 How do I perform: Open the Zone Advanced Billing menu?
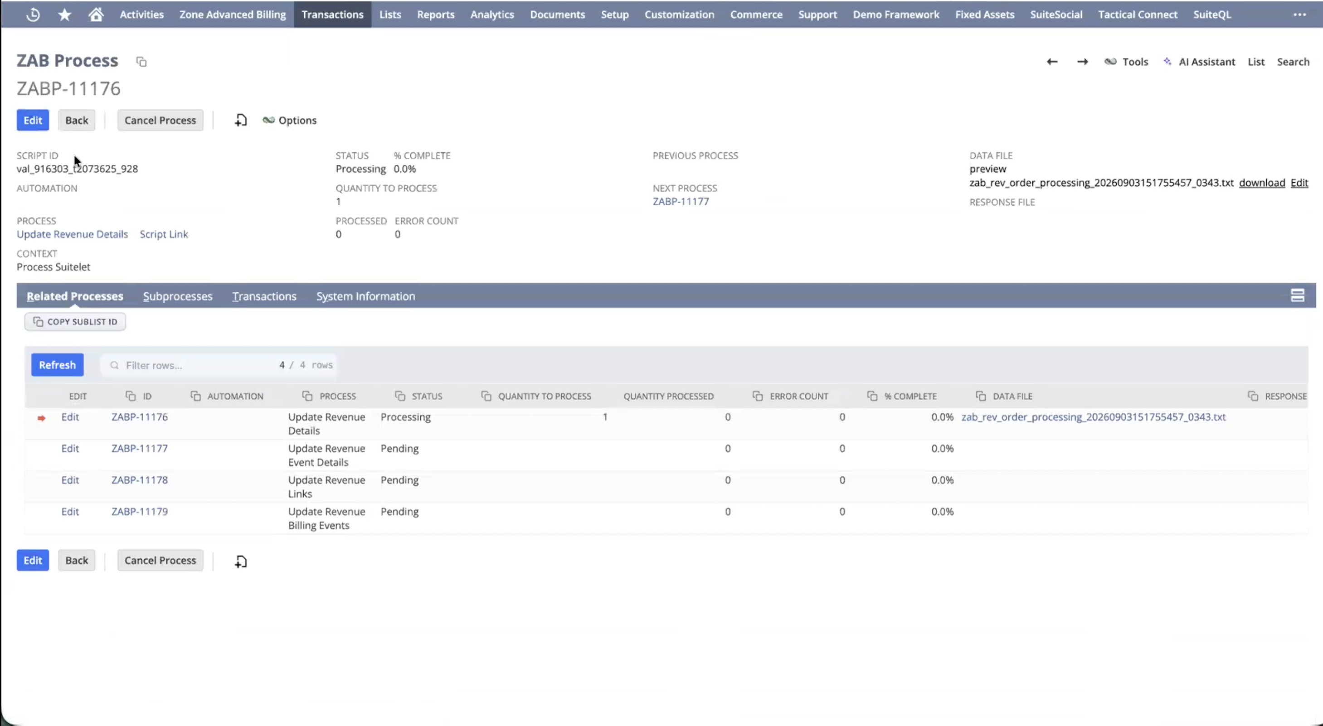(232, 15)
